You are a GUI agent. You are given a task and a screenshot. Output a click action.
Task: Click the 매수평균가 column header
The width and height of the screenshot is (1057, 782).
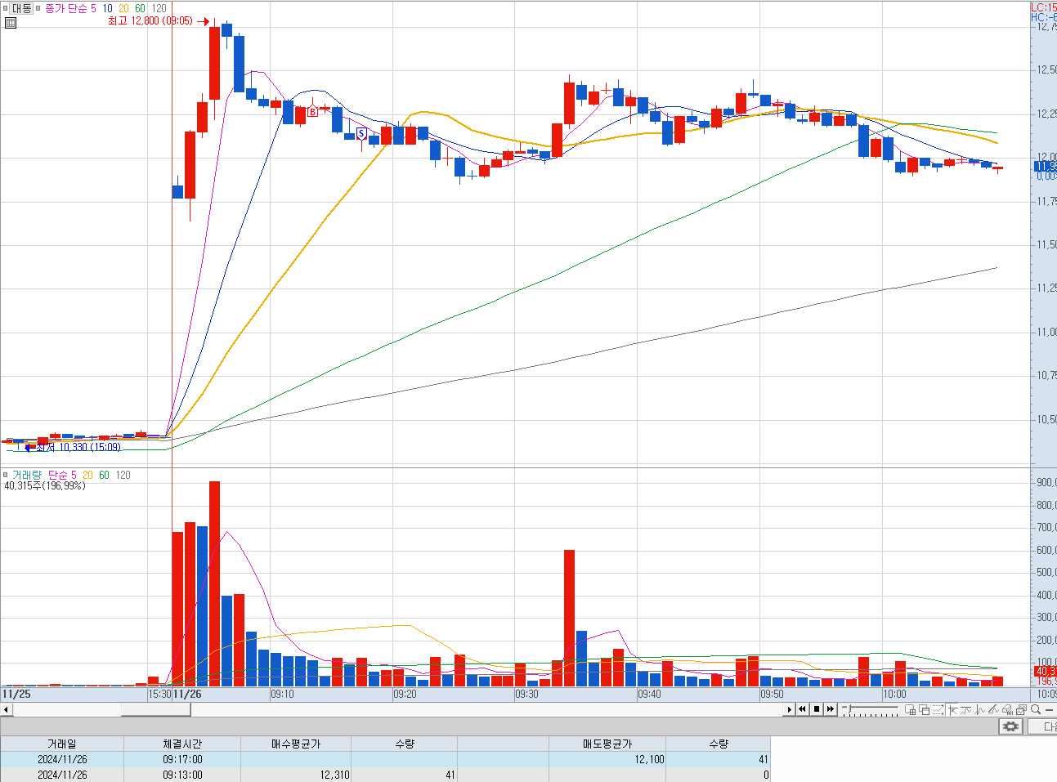(296, 744)
